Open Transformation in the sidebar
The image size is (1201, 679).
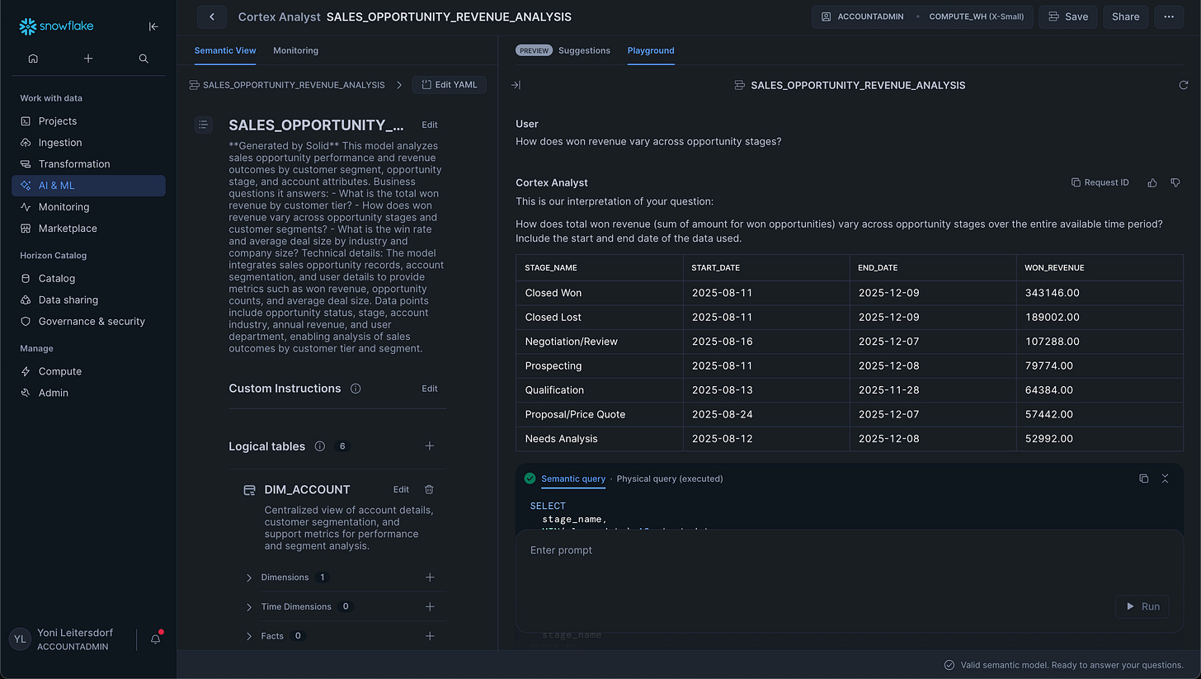(x=88, y=164)
